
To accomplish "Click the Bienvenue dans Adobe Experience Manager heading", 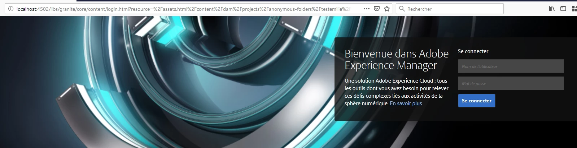I will coord(396,60).
